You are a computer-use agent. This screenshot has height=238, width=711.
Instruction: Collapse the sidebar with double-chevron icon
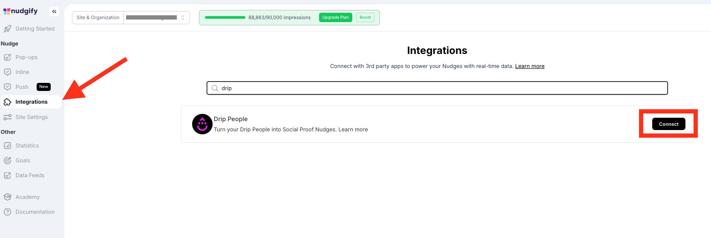(54, 11)
